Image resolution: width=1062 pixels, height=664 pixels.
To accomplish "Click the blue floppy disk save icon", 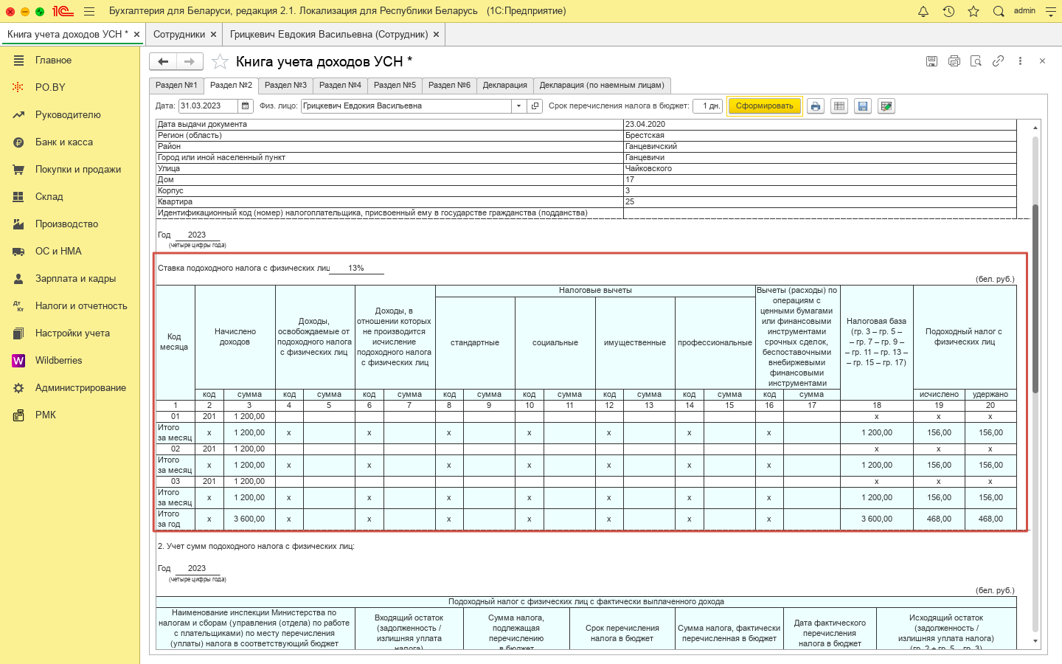I will click(x=863, y=106).
